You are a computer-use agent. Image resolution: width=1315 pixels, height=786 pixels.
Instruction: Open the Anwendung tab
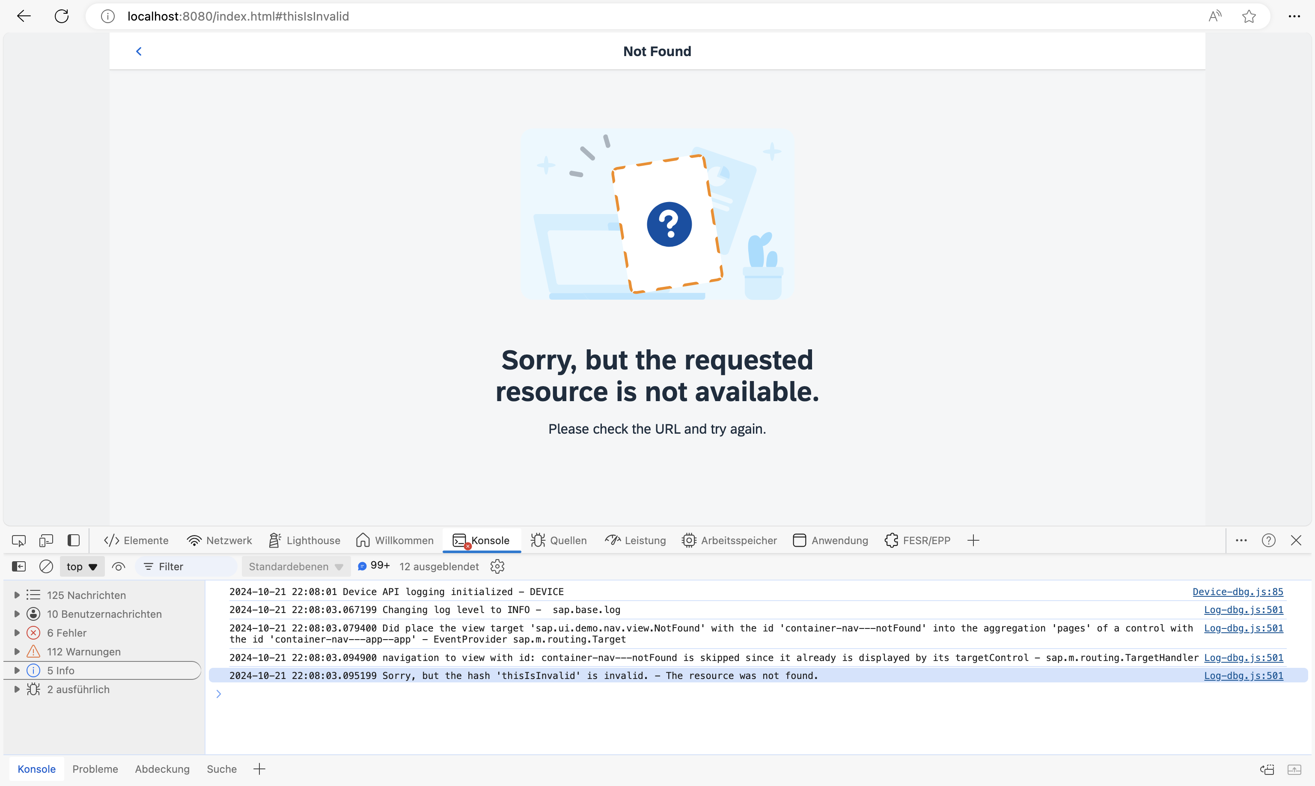coord(830,540)
